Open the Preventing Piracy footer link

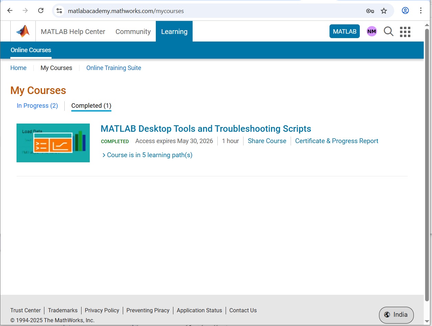(148, 310)
